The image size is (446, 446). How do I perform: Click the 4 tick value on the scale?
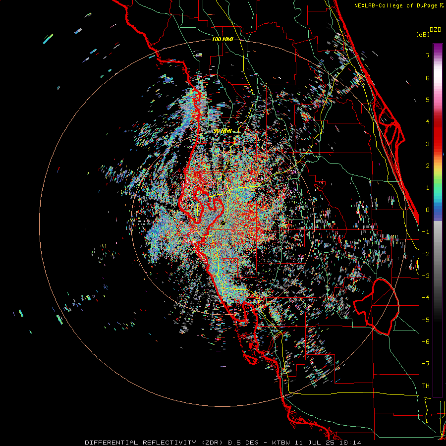pos(428,122)
